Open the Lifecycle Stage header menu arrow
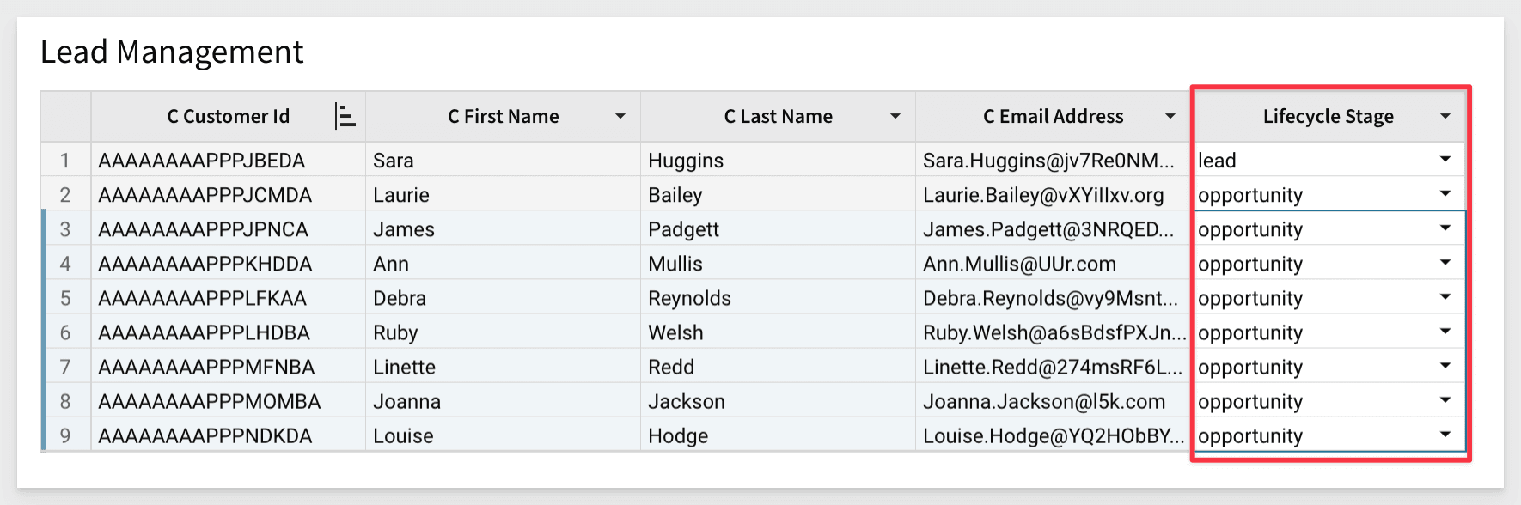The width and height of the screenshot is (1521, 505). [1446, 116]
